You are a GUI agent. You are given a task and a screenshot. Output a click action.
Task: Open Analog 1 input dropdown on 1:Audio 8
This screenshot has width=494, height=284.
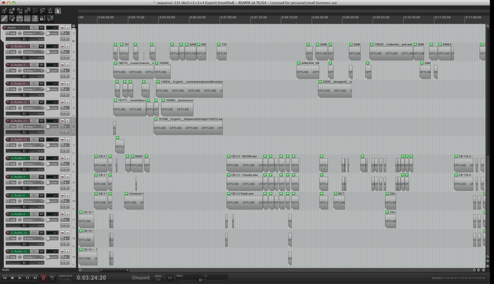(34, 220)
